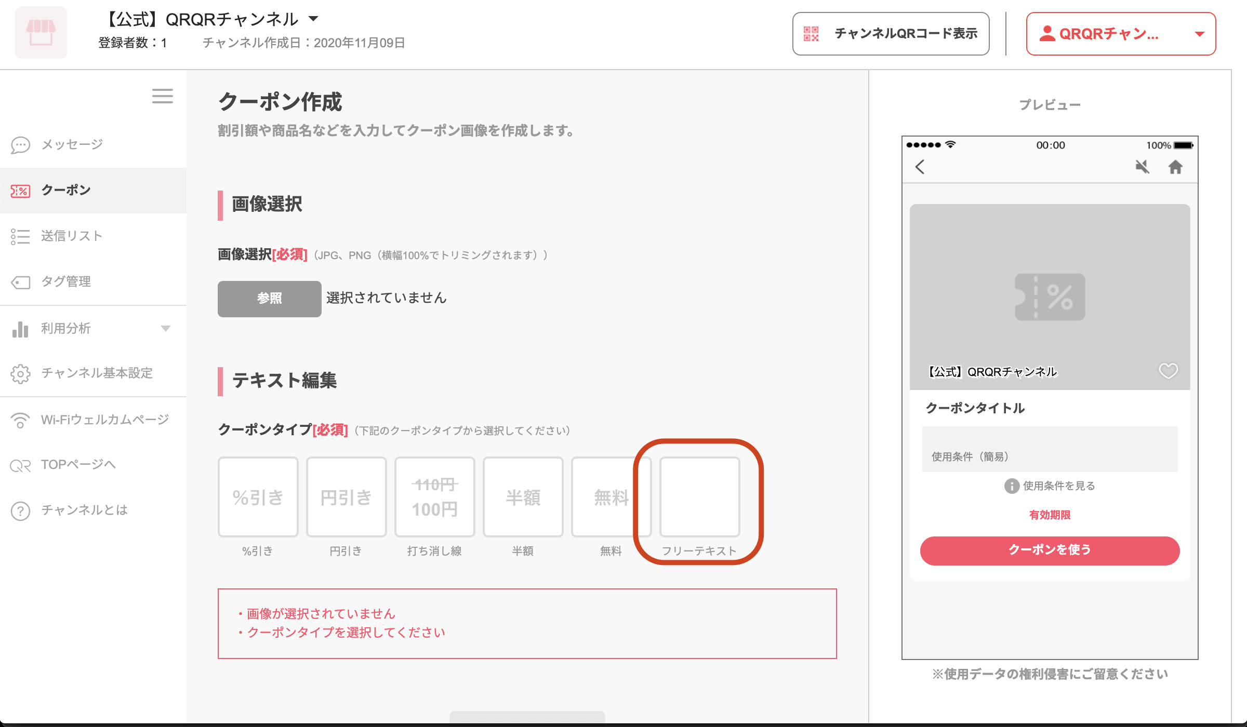Click the mute speaker icon in preview

pos(1142,167)
